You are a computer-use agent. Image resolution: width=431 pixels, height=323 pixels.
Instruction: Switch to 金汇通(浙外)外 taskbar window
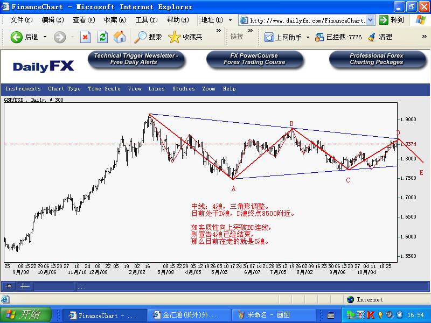click(x=189, y=315)
